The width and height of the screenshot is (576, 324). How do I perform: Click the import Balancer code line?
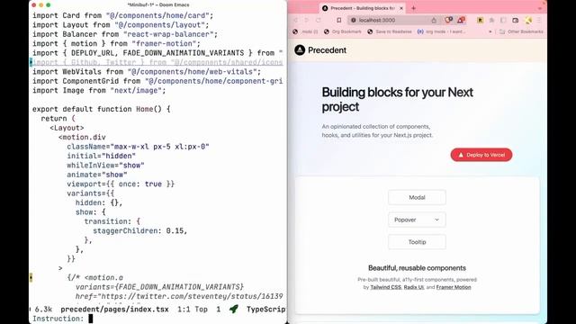pyautogui.click(x=125, y=34)
